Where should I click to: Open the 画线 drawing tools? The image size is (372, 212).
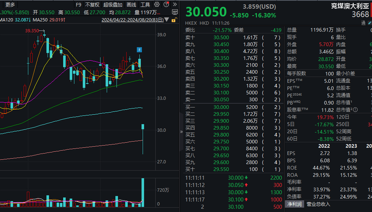coord(131,5)
